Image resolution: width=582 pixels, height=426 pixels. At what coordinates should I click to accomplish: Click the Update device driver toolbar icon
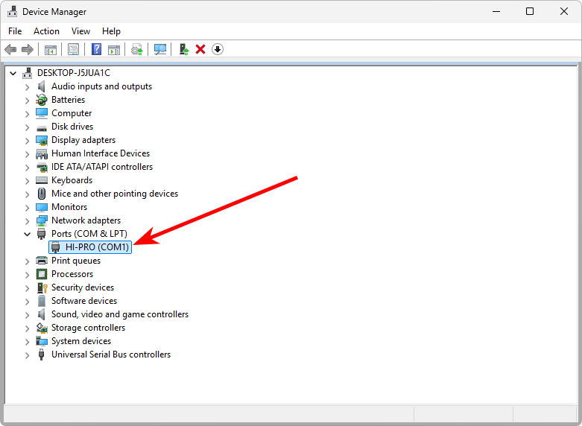(136, 49)
